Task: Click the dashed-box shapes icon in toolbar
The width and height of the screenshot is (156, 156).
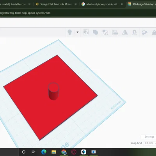Action: [x=86, y=32]
